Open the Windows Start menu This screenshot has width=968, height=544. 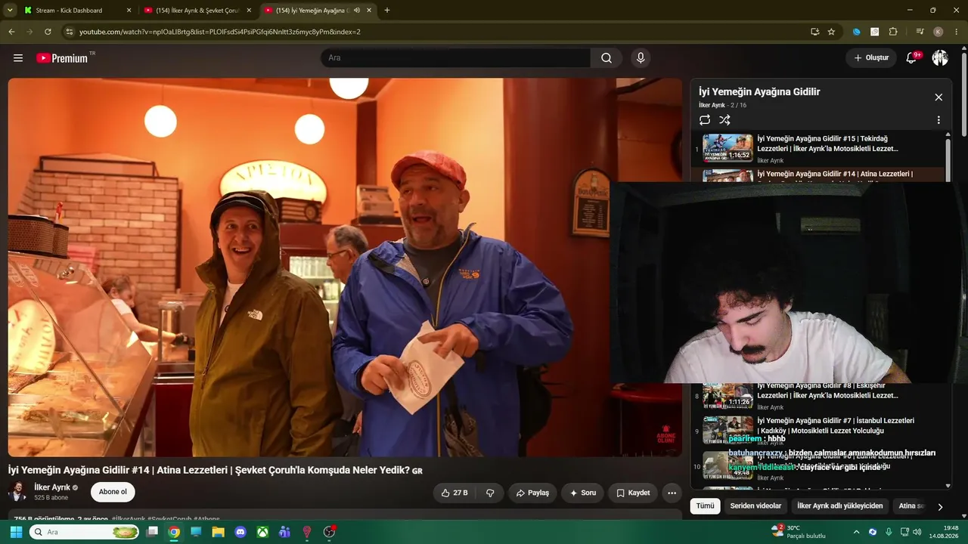coord(15,532)
